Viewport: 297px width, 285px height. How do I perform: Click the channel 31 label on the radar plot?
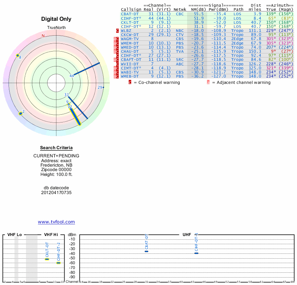pos(67,95)
